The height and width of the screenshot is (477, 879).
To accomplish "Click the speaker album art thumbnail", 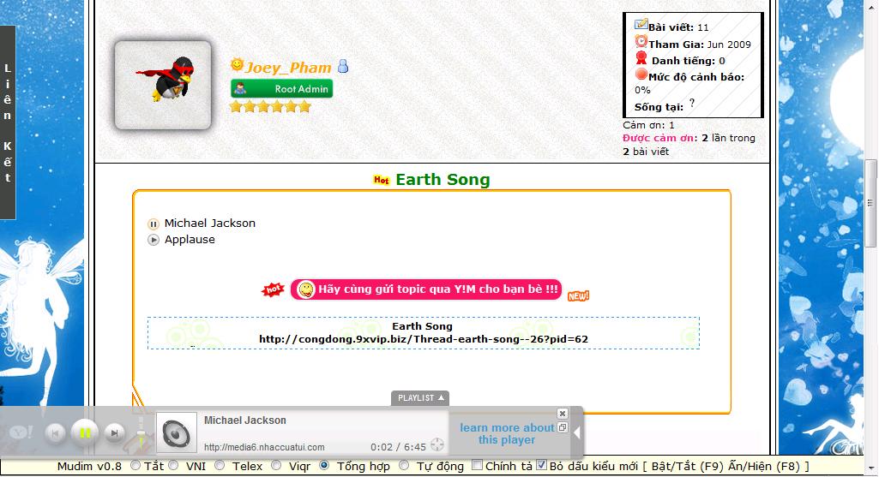I will (x=177, y=433).
